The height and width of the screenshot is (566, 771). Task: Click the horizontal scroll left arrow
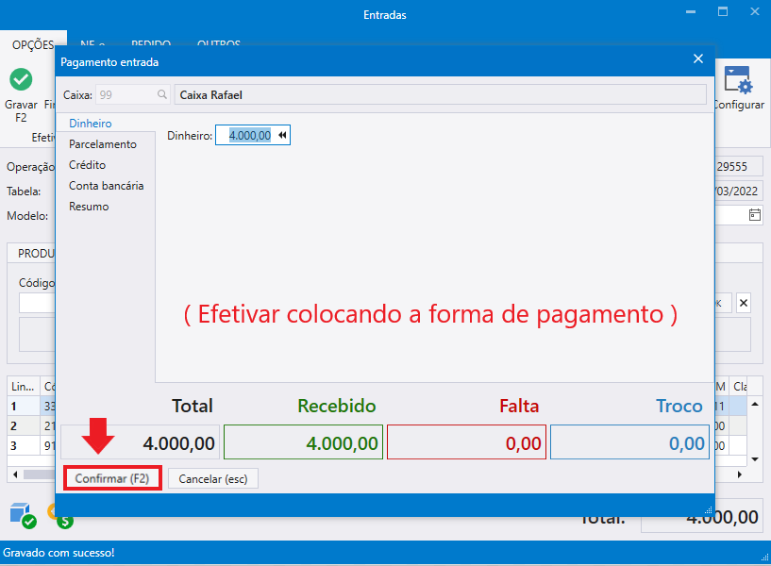point(15,474)
